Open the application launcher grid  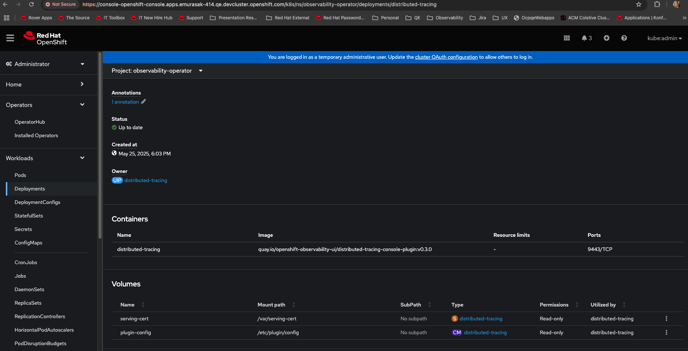pyautogui.click(x=567, y=38)
